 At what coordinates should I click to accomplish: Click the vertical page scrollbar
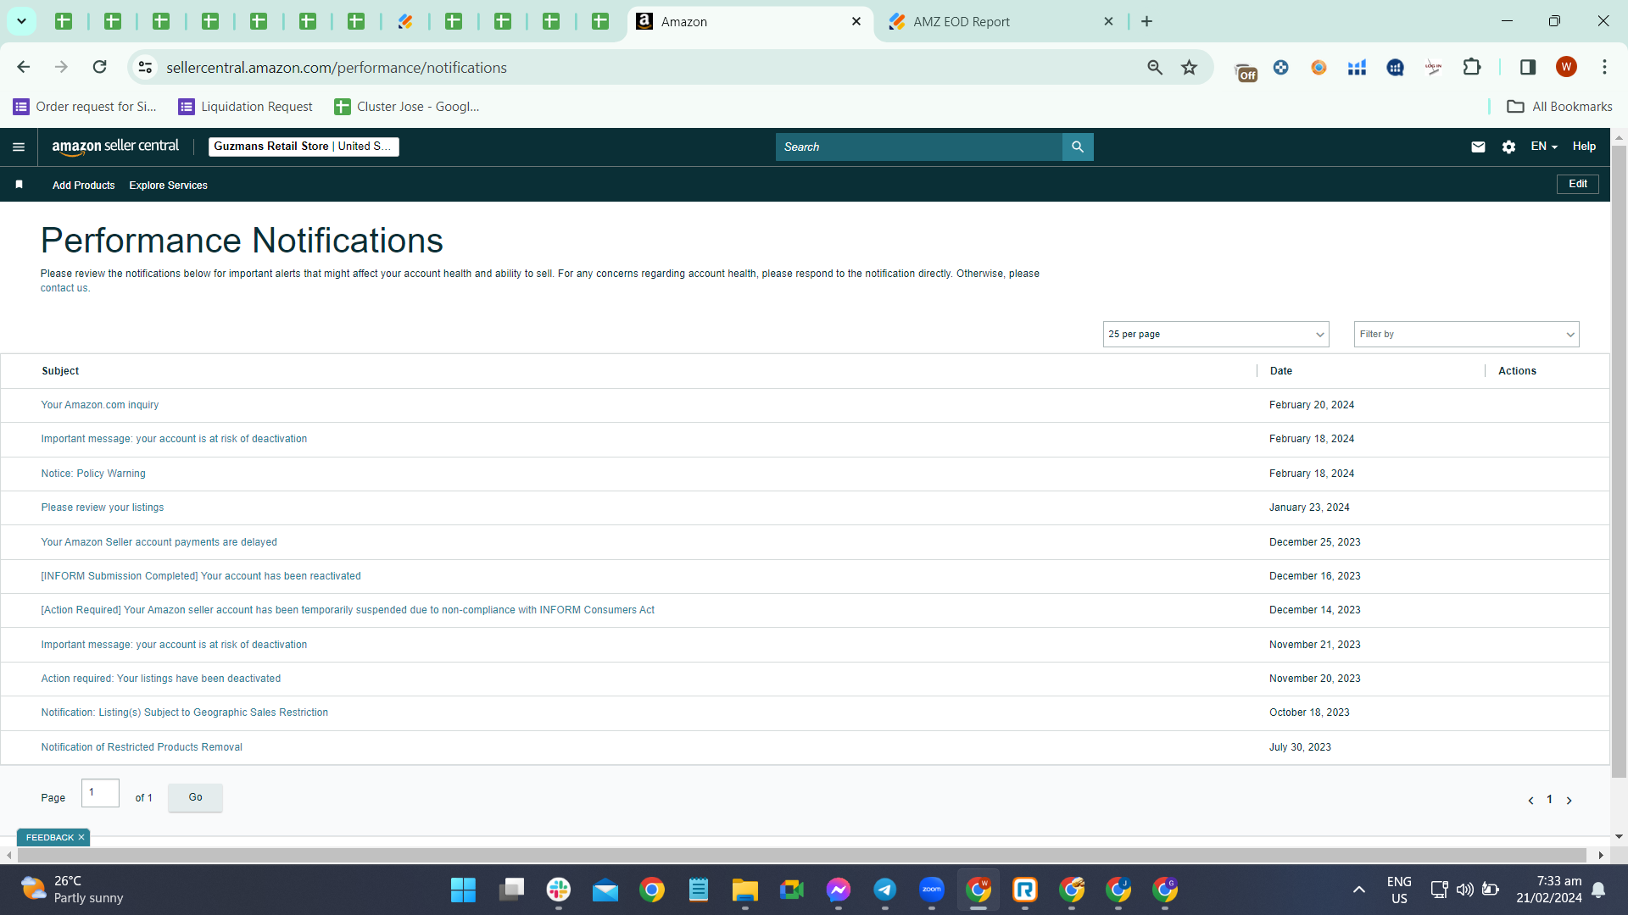1619,462
